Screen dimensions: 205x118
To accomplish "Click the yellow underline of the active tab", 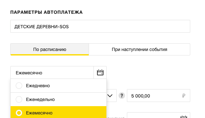I will [50, 55].
